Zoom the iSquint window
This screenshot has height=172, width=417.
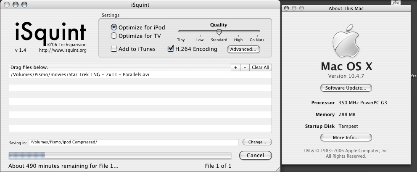[24, 5]
